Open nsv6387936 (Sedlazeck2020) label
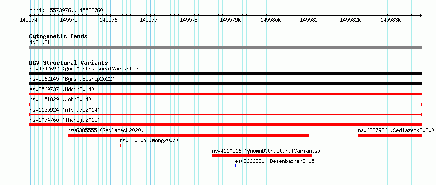436x185 pixels. [x=396, y=130]
